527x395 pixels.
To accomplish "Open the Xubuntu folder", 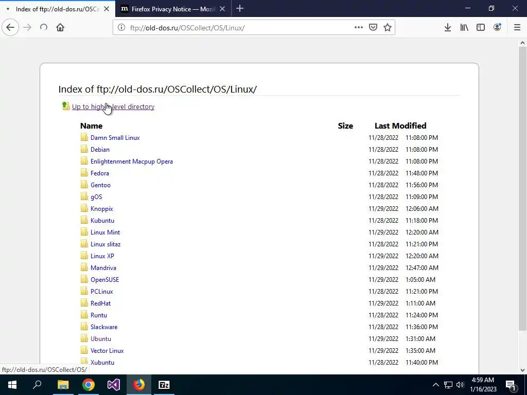I will (x=102, y=362).
